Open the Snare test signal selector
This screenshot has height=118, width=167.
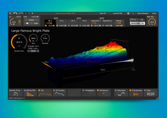click(31, 20)
